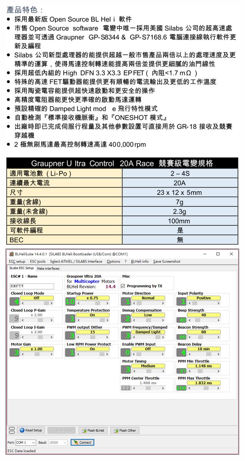Open the ESC tools menu
The width and height of the screenshot is (245, 461).
coord(38,261)
